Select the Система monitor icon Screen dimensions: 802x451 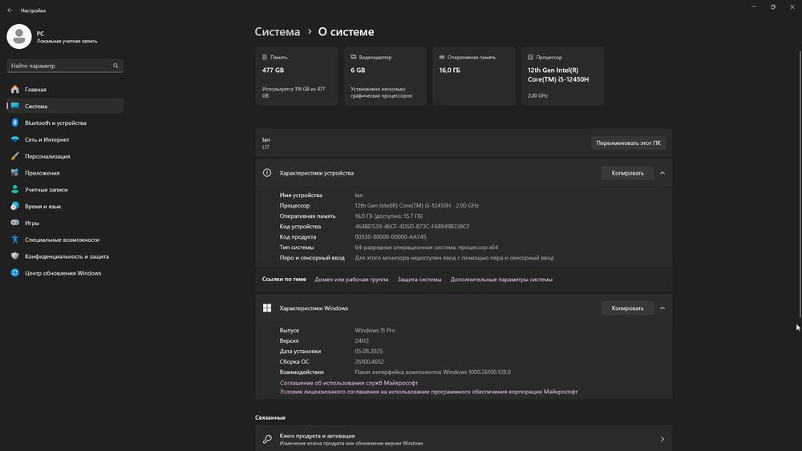pos(14,106)
